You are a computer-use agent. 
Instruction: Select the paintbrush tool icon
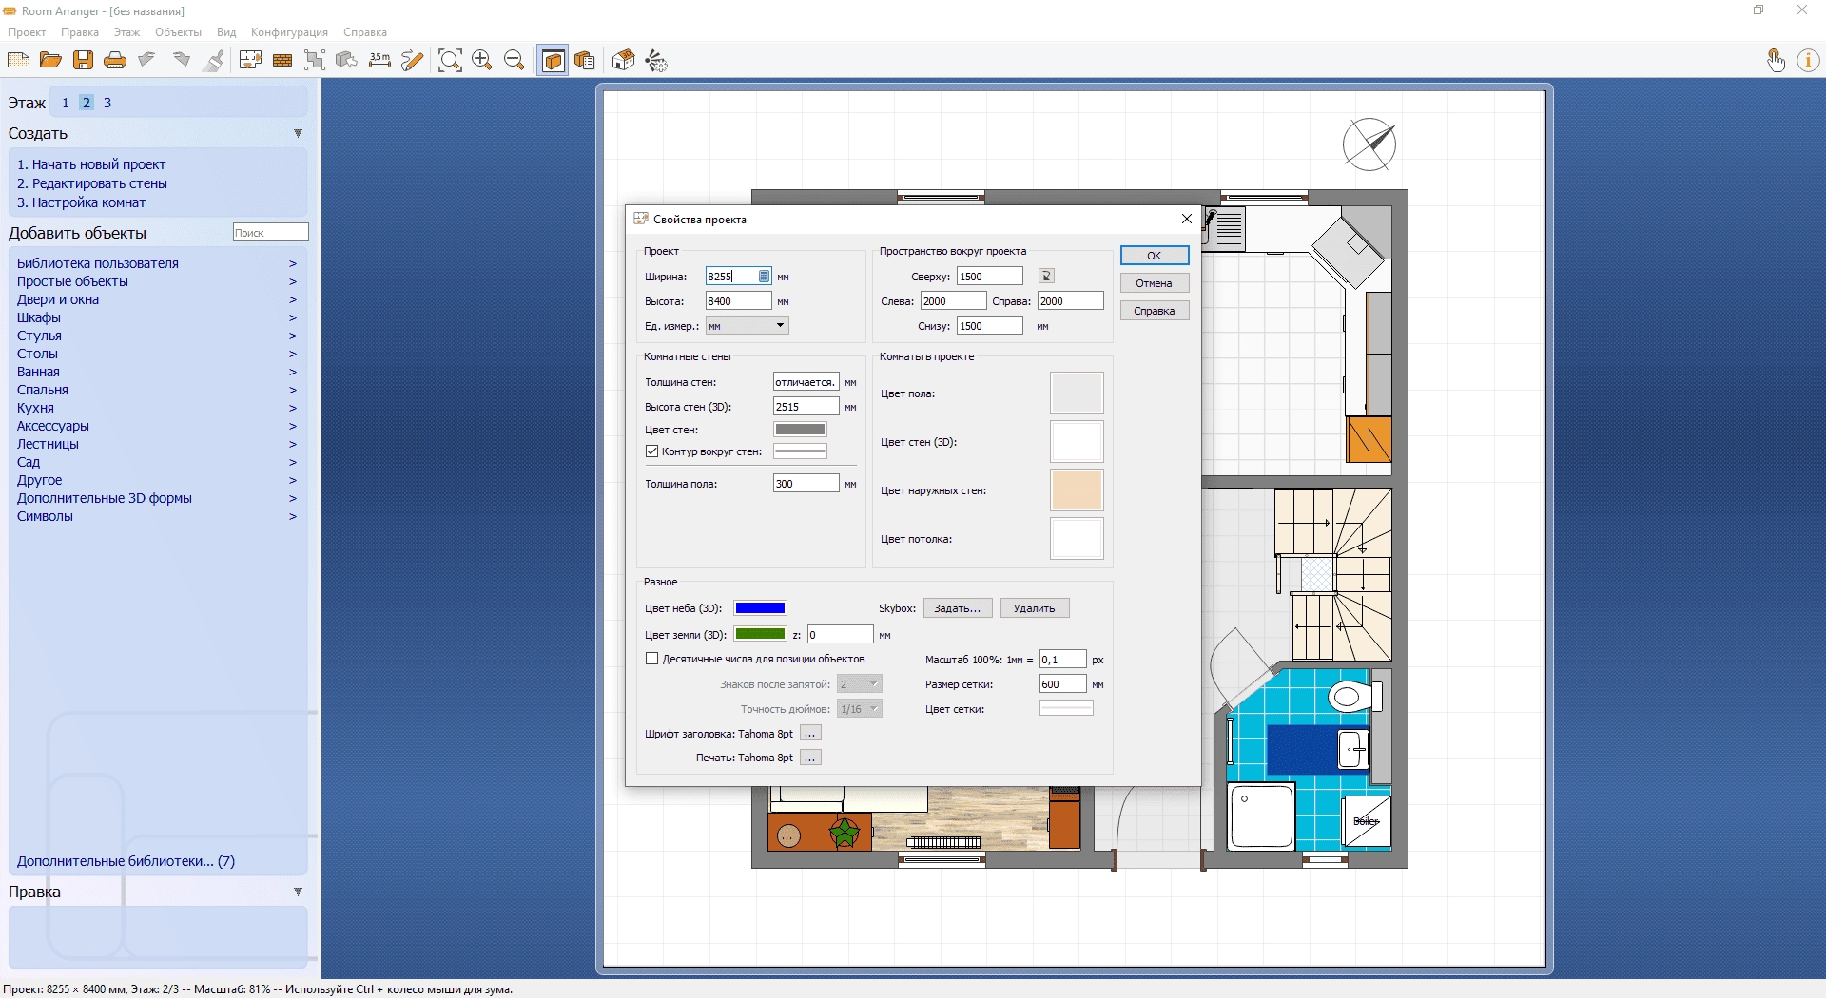click(x=214, y=61)
